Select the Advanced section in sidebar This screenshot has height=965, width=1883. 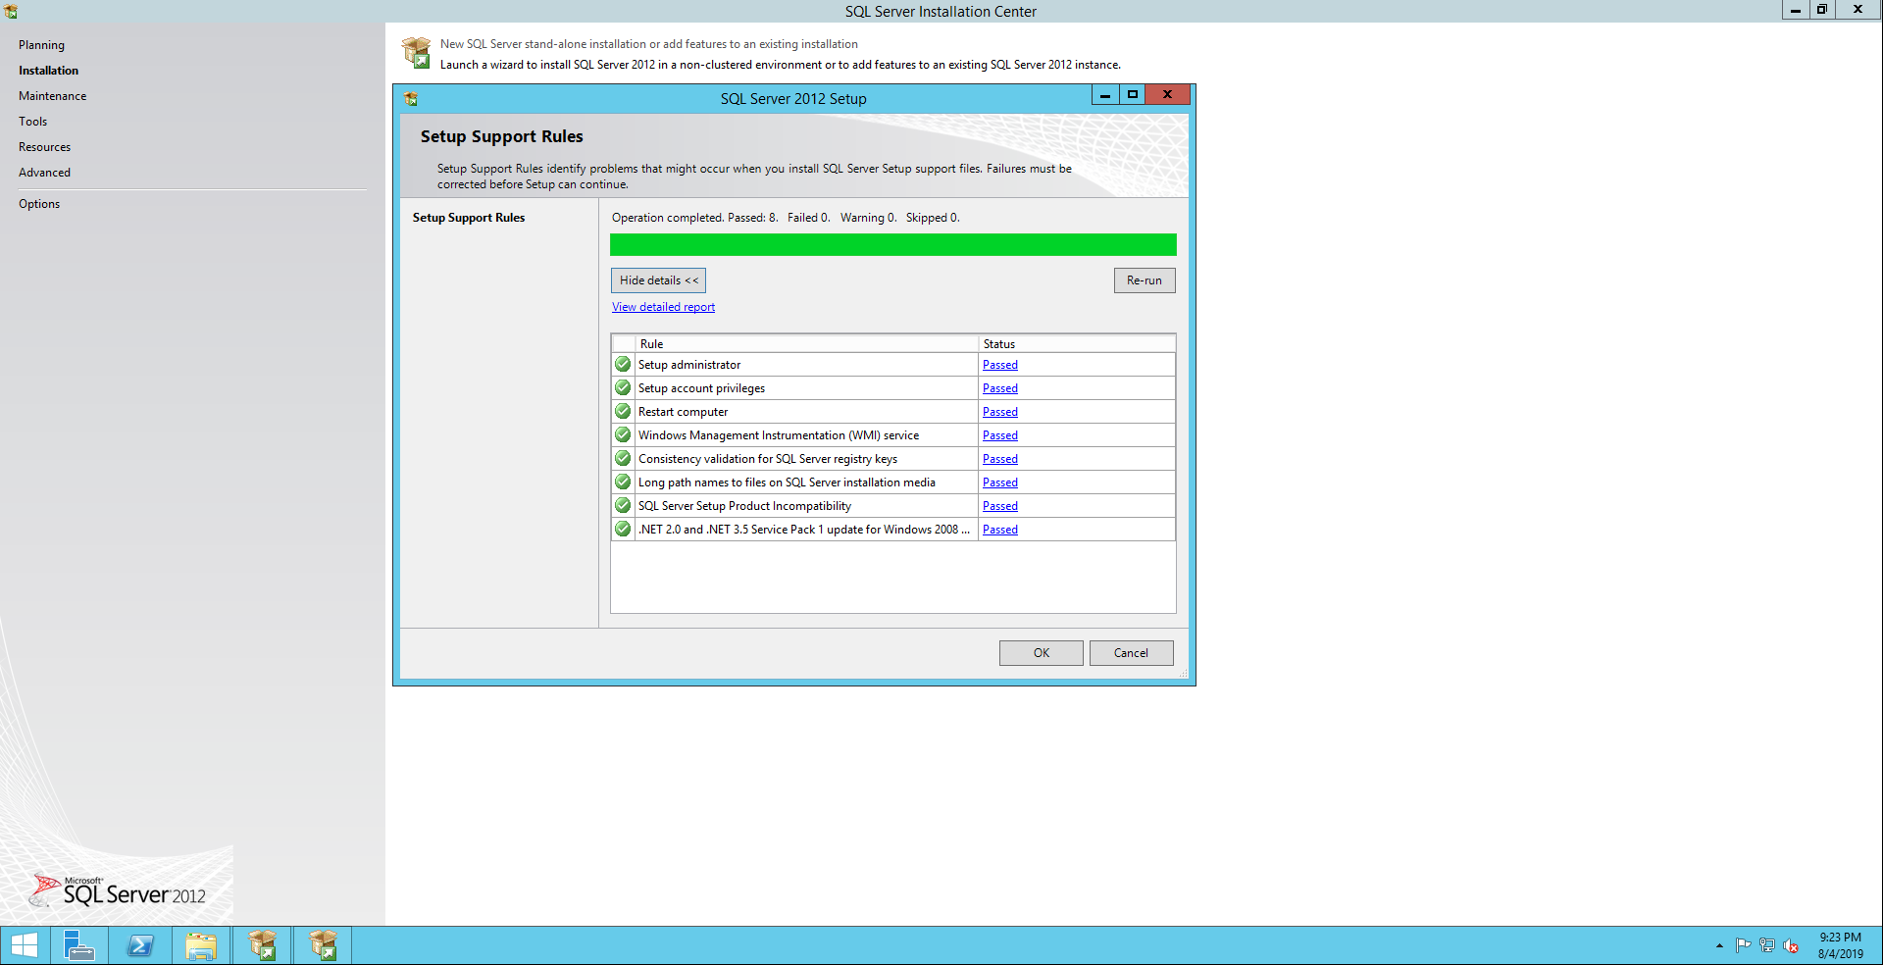[x=44, y=173]
